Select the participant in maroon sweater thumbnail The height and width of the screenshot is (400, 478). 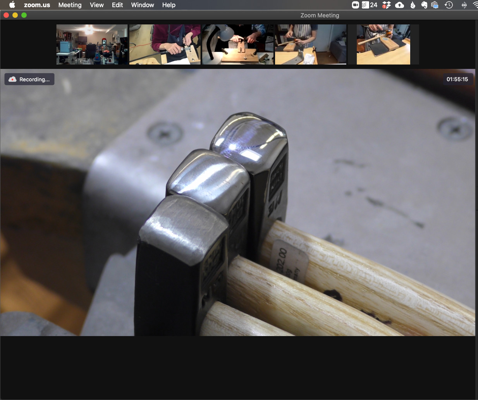[165, 45]
